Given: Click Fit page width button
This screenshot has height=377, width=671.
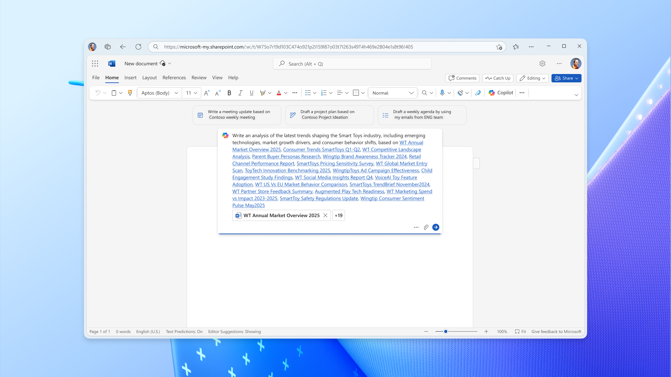Looking at the screenshot, I should coord(520,332).
